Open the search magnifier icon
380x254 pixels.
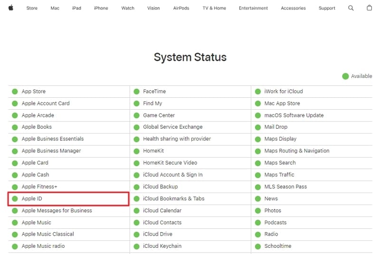coord(351,8)
